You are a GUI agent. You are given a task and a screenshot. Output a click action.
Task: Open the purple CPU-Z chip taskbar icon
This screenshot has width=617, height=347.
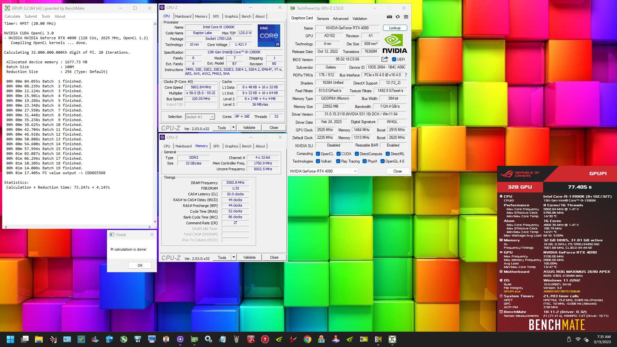(x=180, y=339)
